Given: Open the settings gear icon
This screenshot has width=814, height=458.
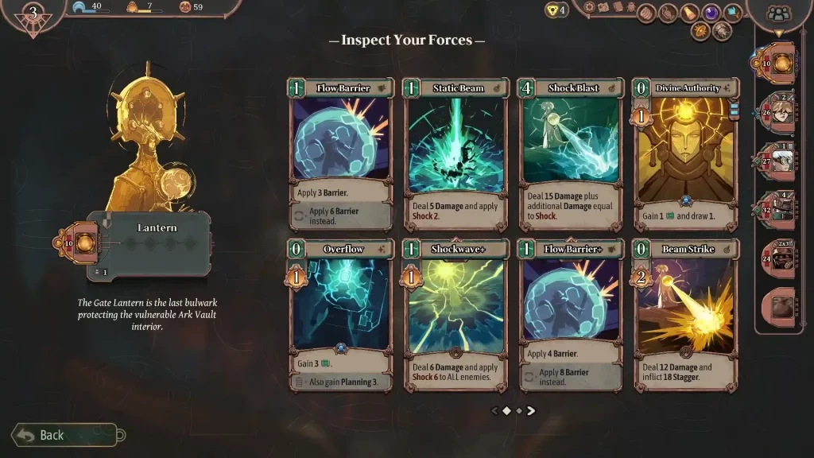Looking at the screenshot, I should click(x=589, y=7).
